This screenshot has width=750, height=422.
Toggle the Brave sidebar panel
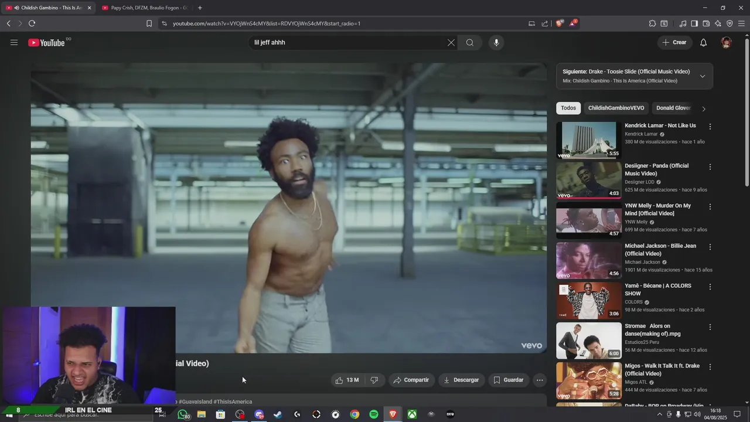(x=694, y=23)
